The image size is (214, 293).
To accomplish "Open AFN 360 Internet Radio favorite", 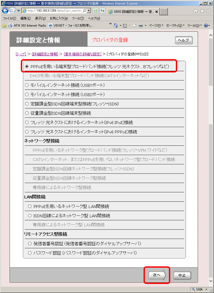I will 27,26.
